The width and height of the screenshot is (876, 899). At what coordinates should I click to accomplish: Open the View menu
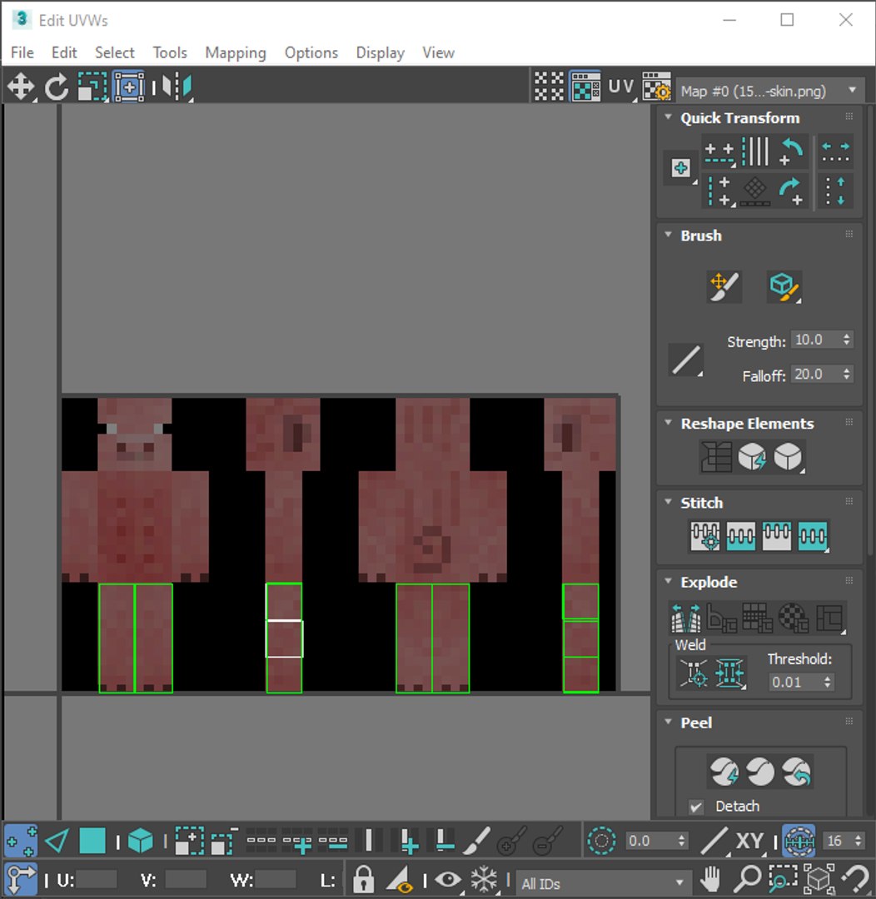coord(438,52)
